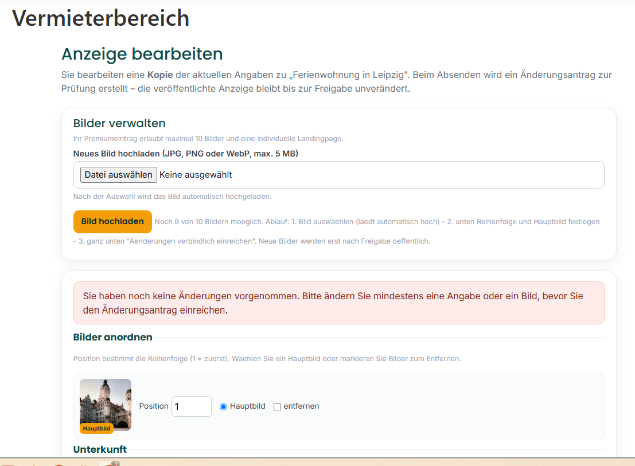Click the orange 'Bild hochladen' button
The height and width of the screenshot is (466, 635).
112,222
